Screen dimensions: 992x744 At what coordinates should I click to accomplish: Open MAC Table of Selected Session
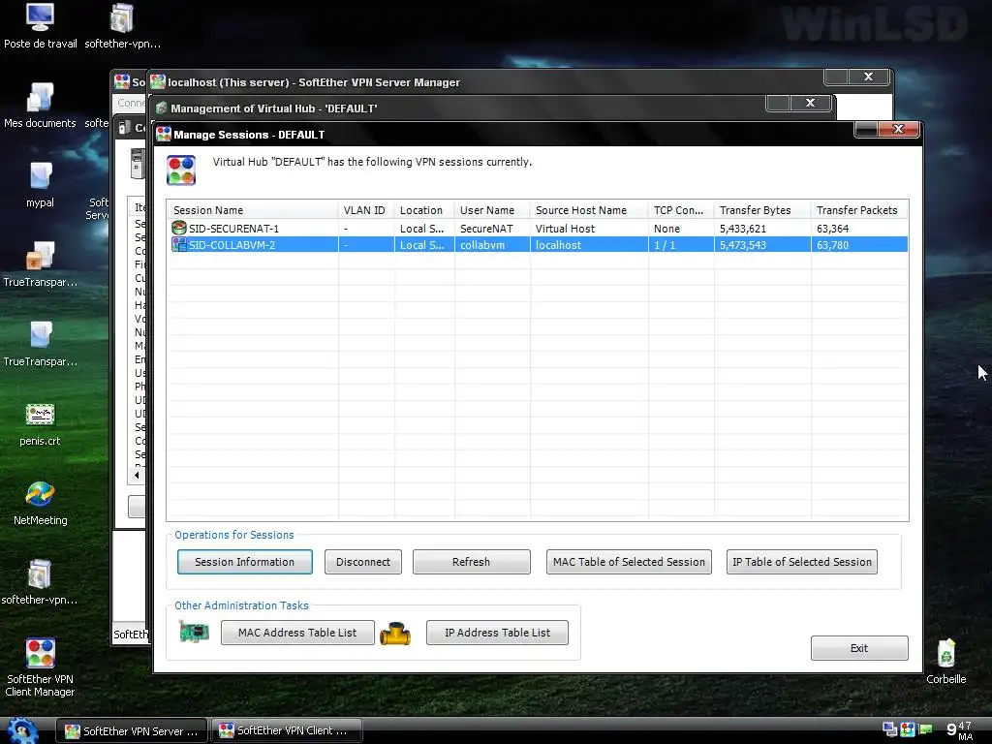[x=629, y=562]
